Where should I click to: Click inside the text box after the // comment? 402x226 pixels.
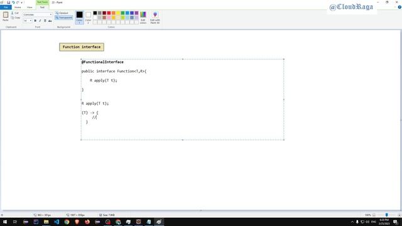97,117
